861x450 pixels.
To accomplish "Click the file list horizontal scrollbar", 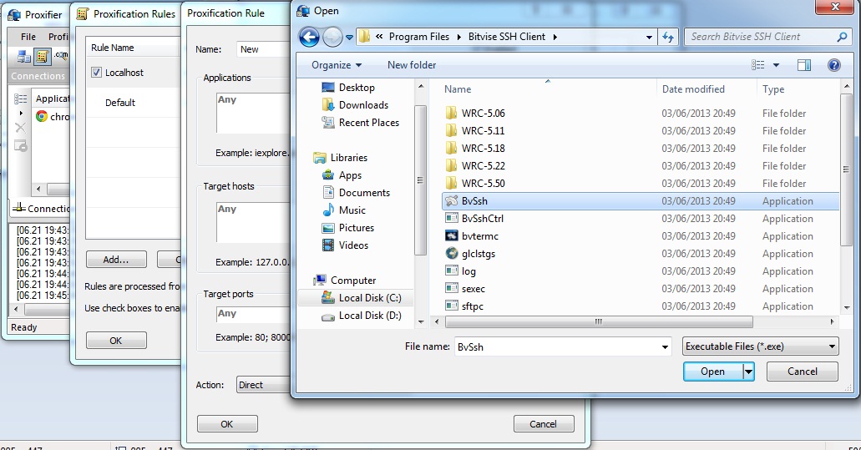I will 599,321.
